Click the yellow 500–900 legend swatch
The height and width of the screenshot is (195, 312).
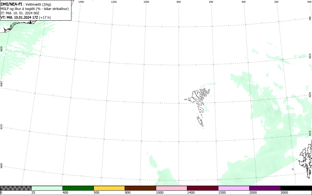(109, 188)
